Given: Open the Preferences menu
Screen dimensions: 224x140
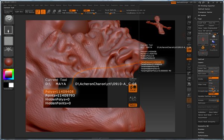Looking at the screenshot, I should pos(77,5).
